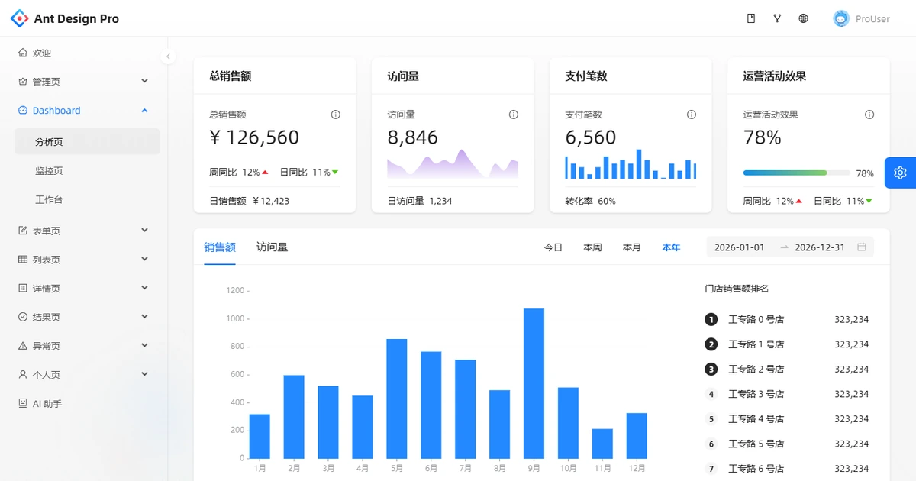This screenshot has height=481, width=916.
Task: Expand the 表单页 menu chevron
Action: (144, 230)
